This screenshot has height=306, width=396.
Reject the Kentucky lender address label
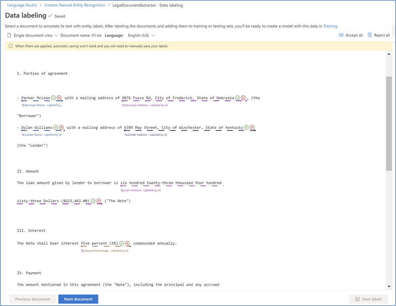[252, 127]
